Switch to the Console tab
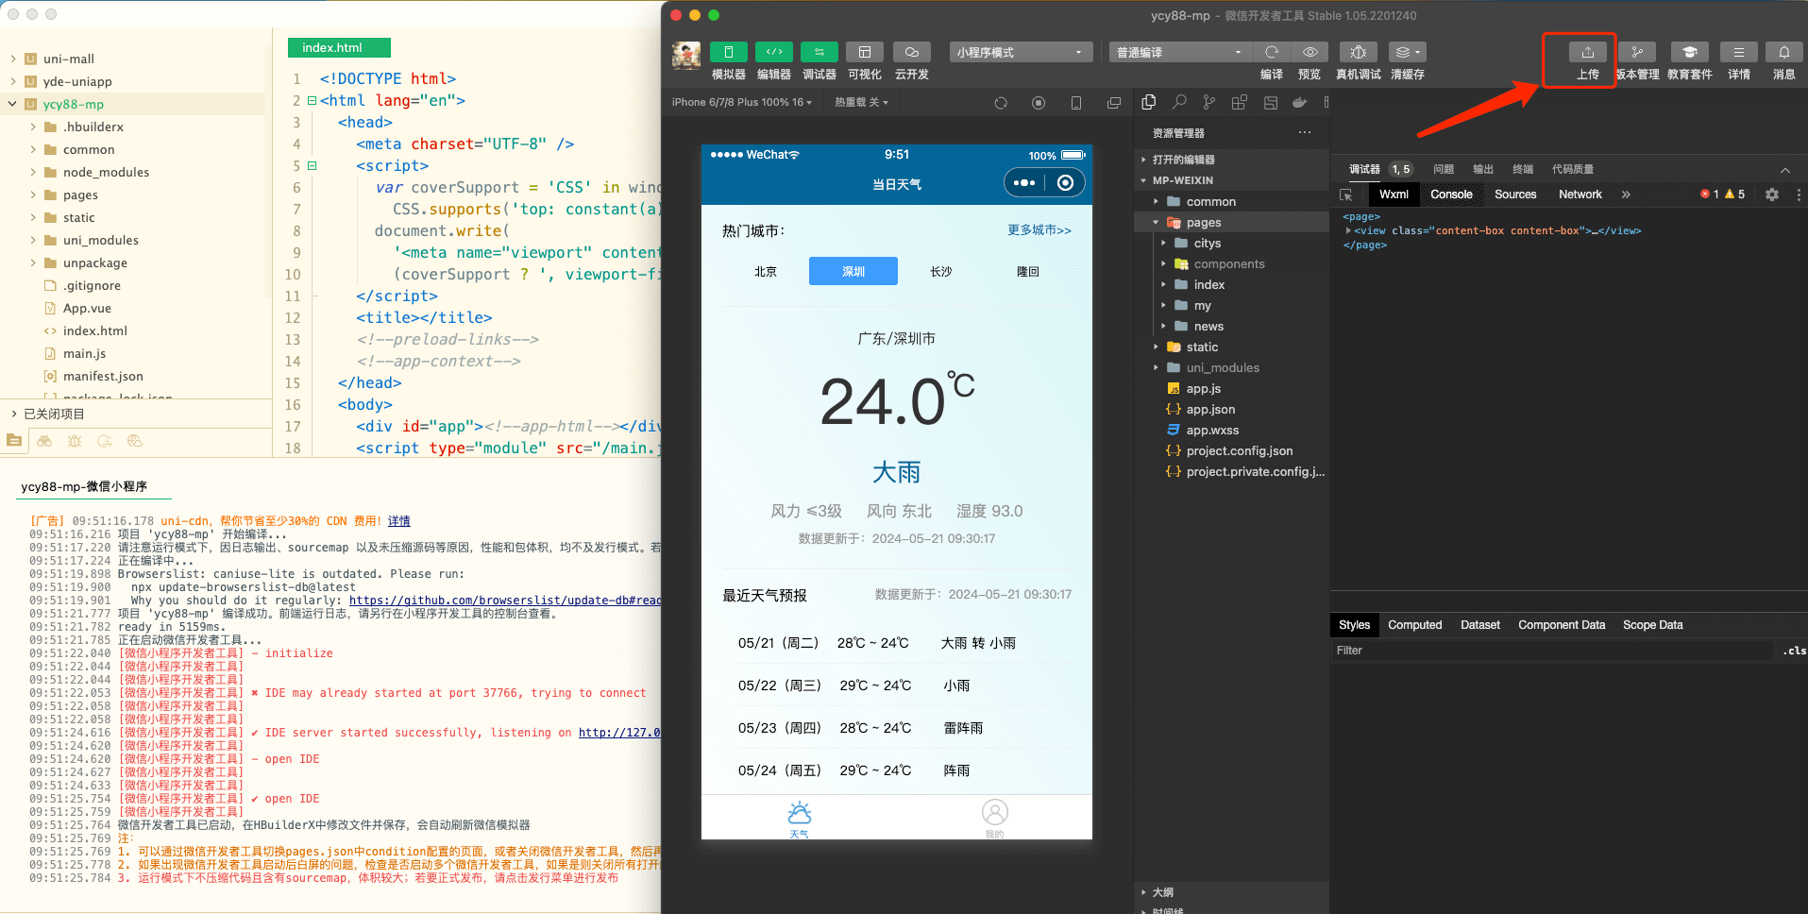This screenshot has height=914, width=1808. [1450, 195]
